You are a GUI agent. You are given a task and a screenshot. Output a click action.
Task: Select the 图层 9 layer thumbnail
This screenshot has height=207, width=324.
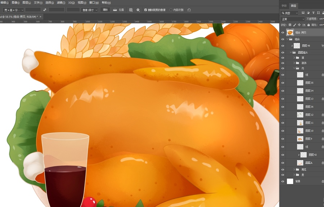point(300,139)
